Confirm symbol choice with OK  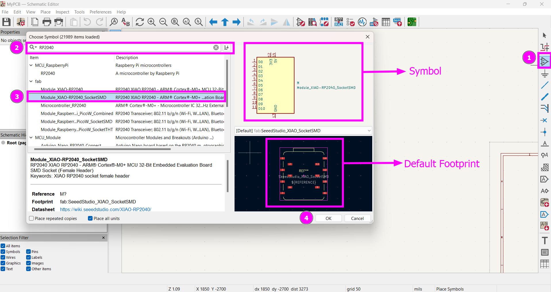(329, 219)
